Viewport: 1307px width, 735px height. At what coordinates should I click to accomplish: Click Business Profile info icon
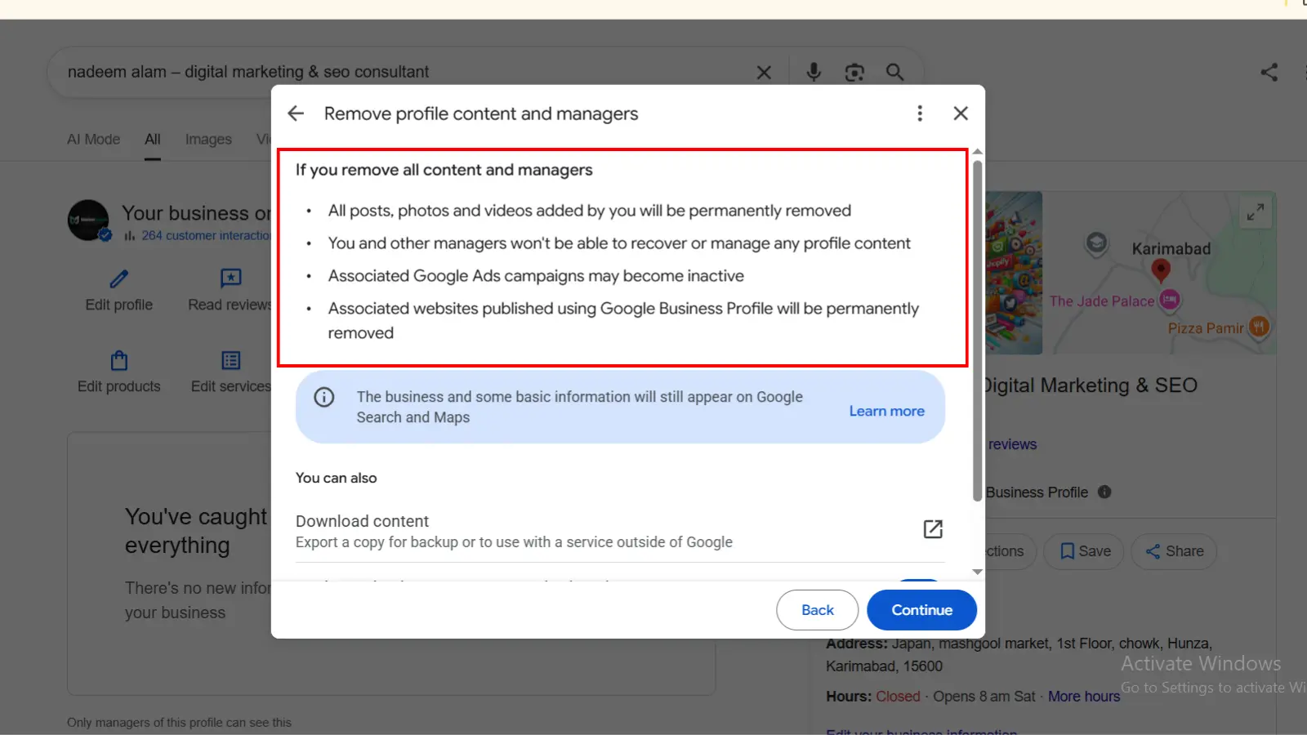click(x=1104, y=492)
